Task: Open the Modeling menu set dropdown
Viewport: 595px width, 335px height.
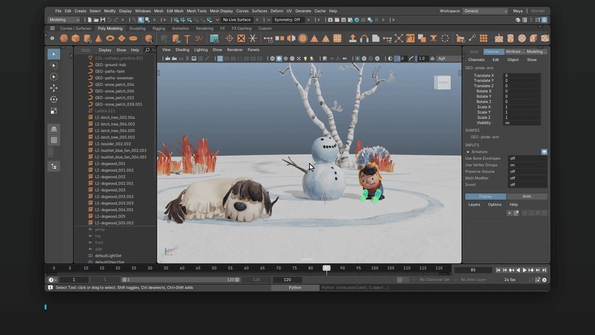Action: coord(64,20)
